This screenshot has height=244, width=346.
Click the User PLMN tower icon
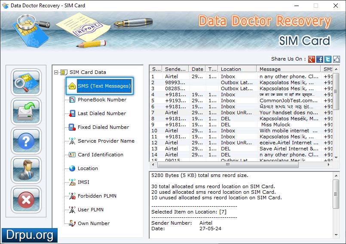click(72, 210)
